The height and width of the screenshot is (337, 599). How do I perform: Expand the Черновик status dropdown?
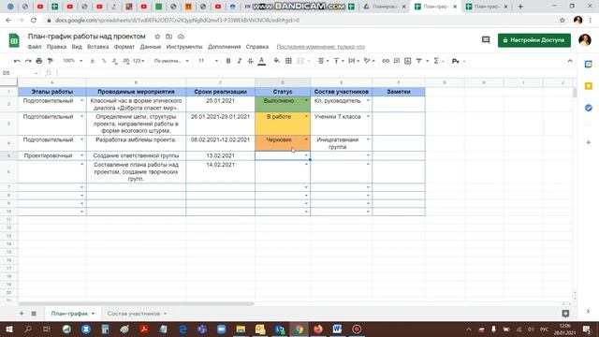306,139
